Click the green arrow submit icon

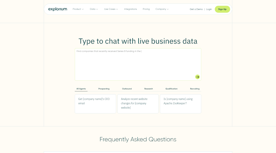197,77
